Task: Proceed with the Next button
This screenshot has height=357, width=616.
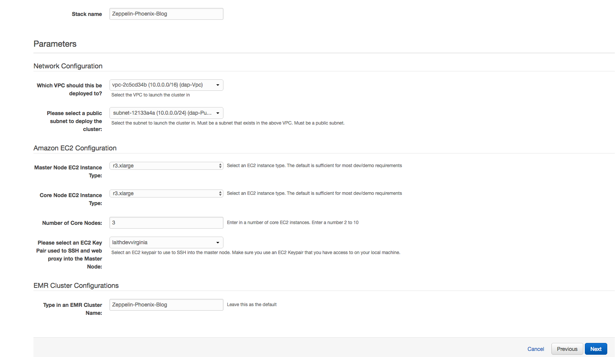Action: [596, 349]
